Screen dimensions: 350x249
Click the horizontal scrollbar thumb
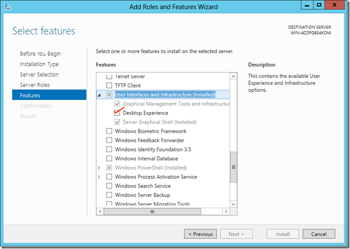click(x=152, y=211)
